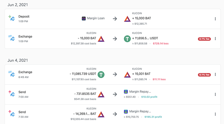This screenshot has height=124, width=224.
Task: Click the BAT icon beside + 15,001 BAT
Action: click(127, 74)
